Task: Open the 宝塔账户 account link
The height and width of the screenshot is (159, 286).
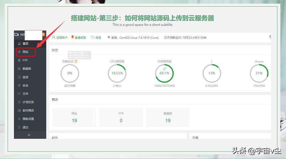Action: [62, 38]
